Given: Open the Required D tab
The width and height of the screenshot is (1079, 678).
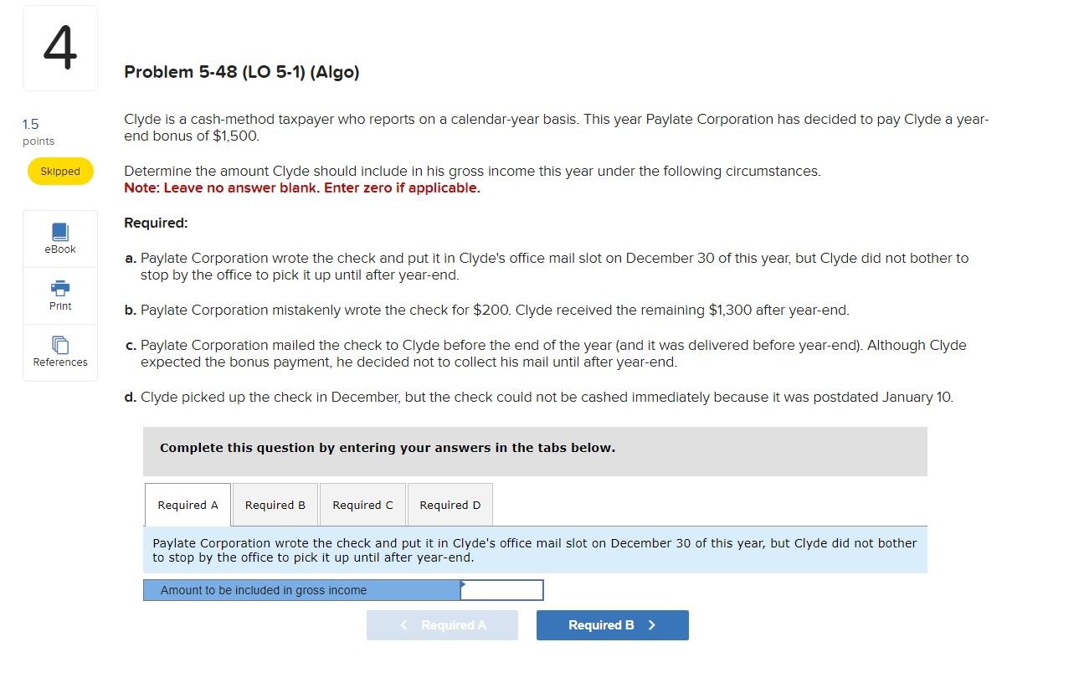Looking at the screenshot, I should (x=450, y=505).
